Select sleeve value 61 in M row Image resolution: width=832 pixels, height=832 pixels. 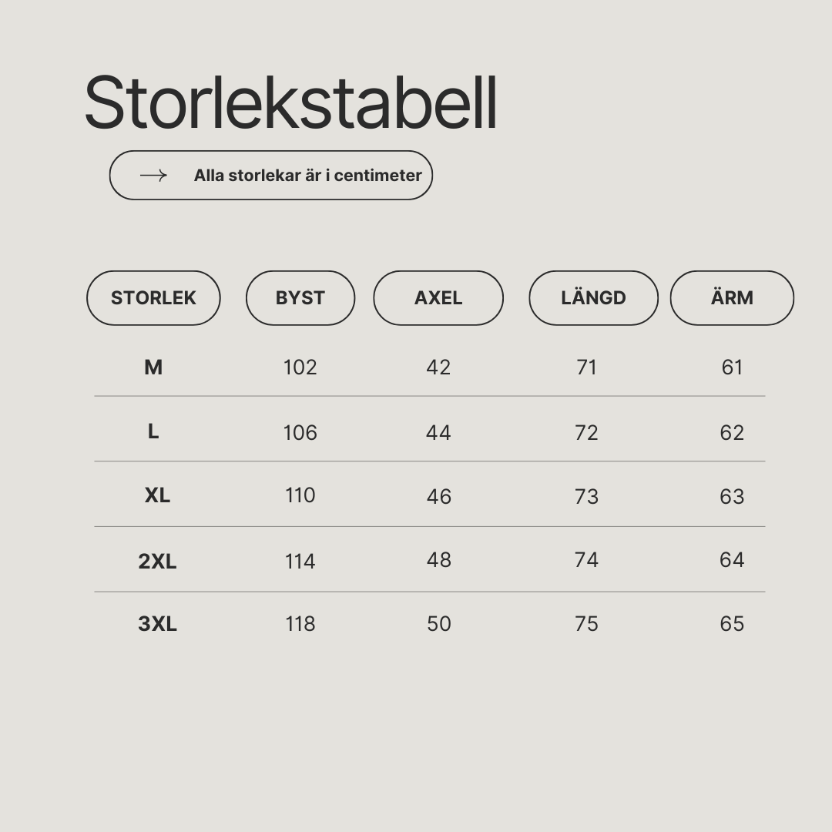click(x=733, y=367)
